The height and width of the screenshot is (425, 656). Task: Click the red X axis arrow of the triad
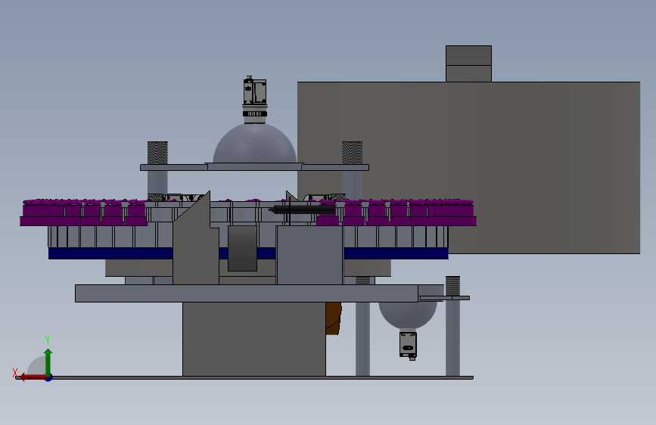pos(33,377)
